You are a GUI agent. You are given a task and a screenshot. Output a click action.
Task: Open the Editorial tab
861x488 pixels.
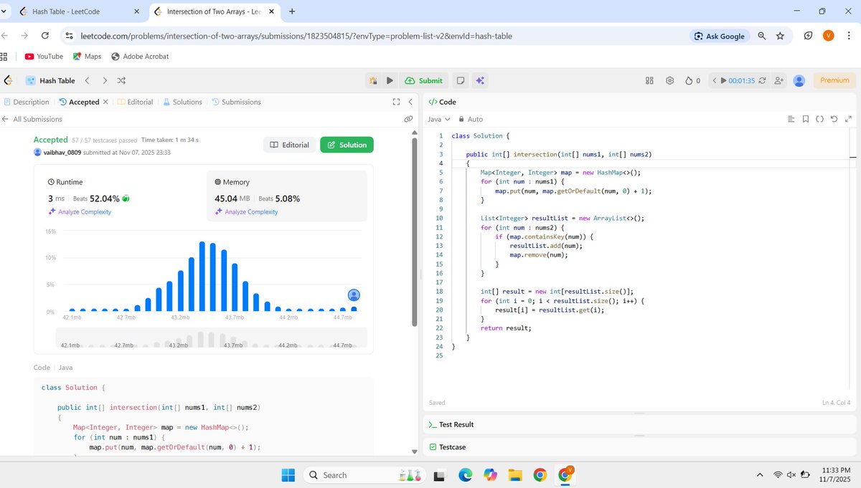click(135, 102)
